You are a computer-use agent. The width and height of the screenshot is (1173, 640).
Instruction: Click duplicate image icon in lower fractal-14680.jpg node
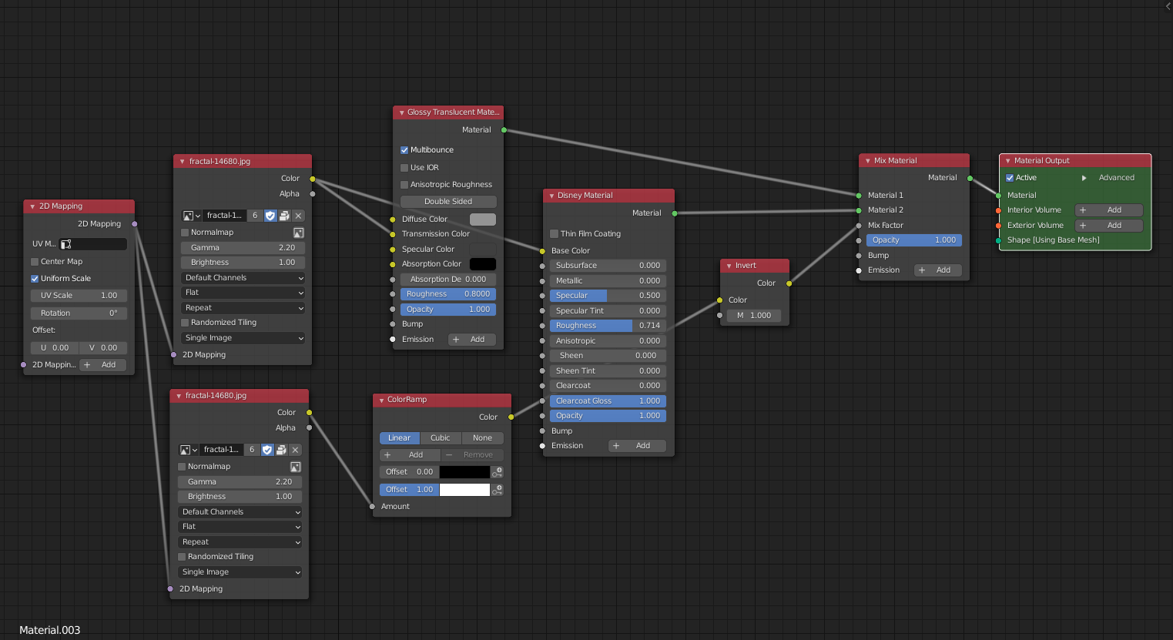tap(281, 450)
